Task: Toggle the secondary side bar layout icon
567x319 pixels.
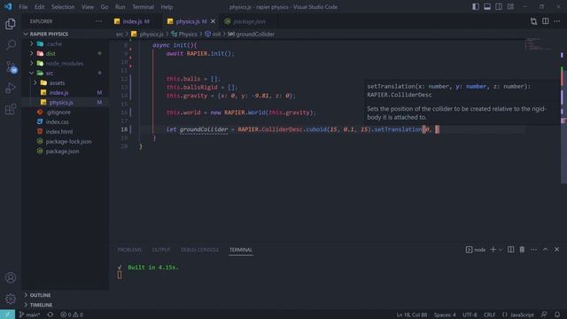Action: click(499, 7)
